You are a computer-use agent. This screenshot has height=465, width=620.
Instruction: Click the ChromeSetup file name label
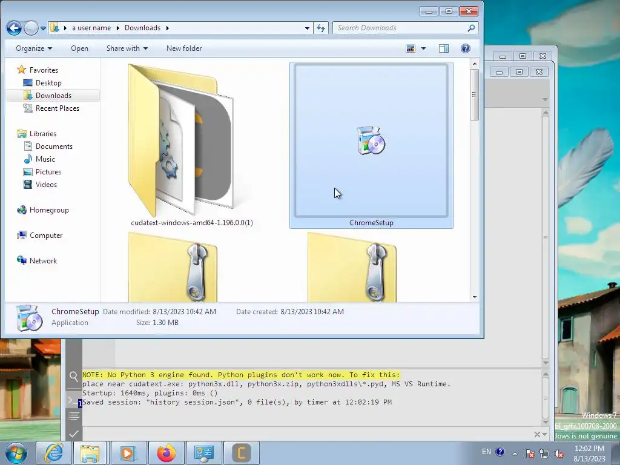point(371,223)
